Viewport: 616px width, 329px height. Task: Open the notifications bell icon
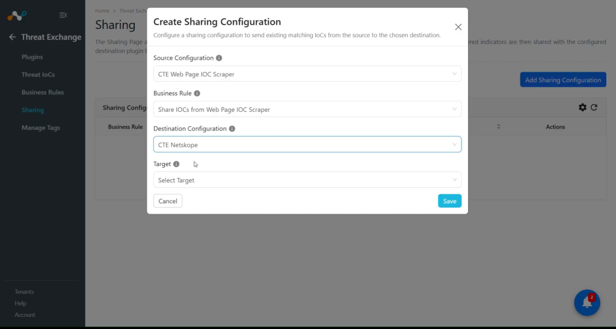[587, 303]
